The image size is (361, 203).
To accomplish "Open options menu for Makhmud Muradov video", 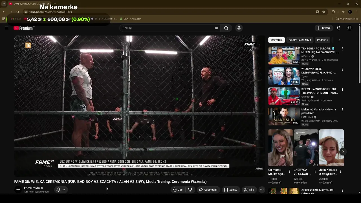I will click(x=342, y=110).
